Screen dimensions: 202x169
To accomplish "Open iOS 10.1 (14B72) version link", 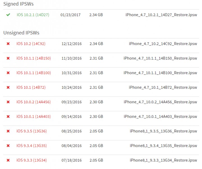I will [x=31, y=88].
